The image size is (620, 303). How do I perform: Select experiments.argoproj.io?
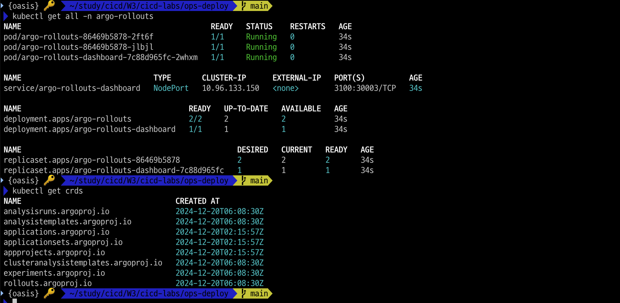point(54,273)
